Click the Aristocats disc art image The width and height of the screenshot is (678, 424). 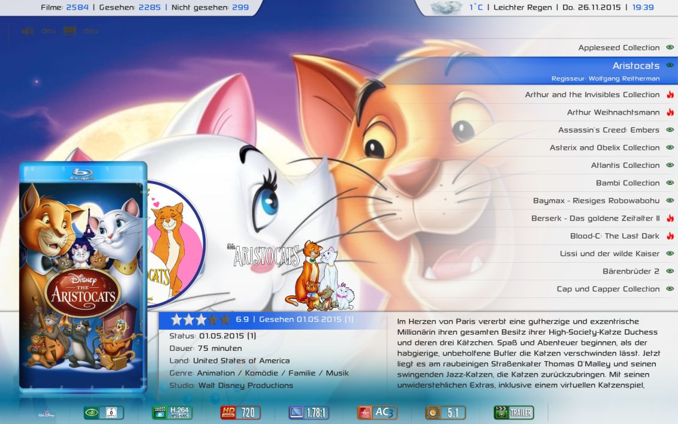(x=175, y=243)
